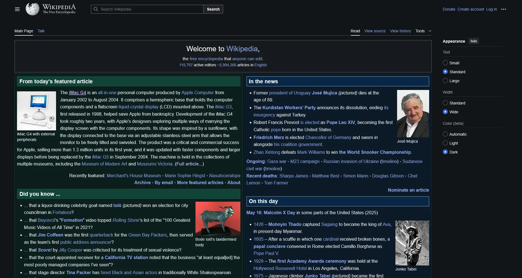Select Dark color mode radio
522x278 pixels.
click(x=445, y=152)
